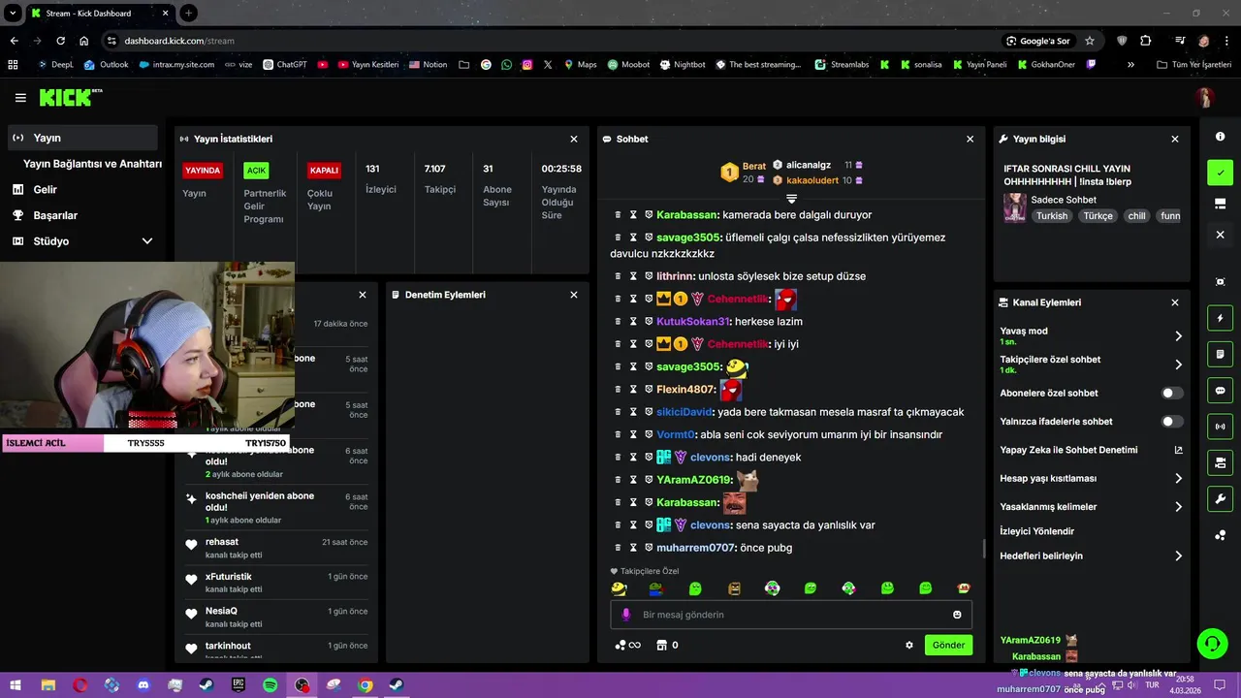
Task: Click the note page toolbar icon
Action: [x=1221, y=354]
